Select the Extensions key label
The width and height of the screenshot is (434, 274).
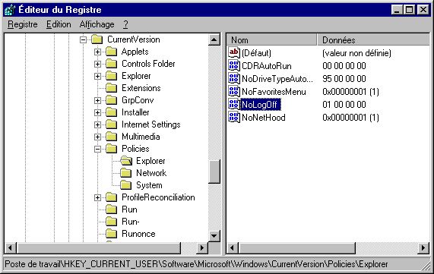[141, 88]
